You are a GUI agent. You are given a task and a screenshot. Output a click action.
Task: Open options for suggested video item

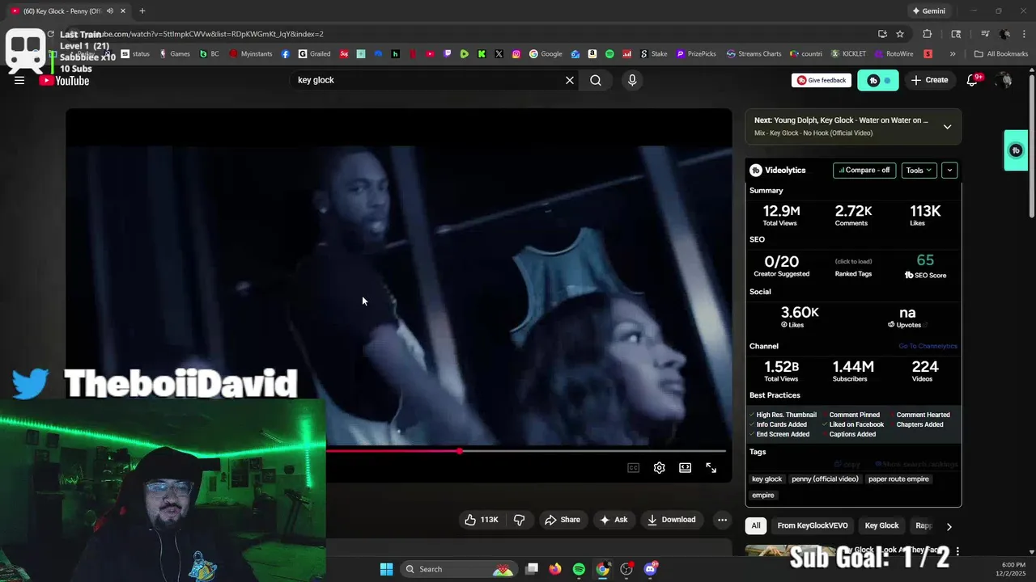[957, 550]
